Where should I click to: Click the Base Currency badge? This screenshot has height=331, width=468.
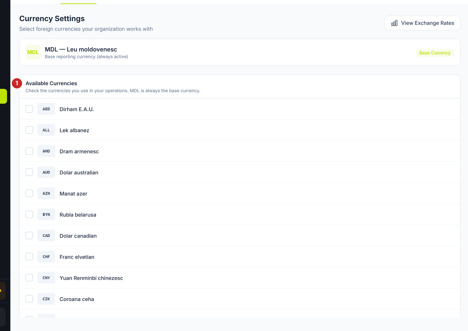click(435, 53)
